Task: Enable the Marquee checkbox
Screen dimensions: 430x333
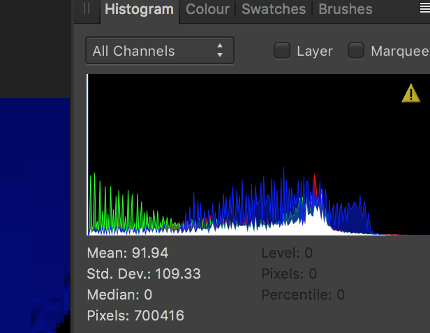Action: click(356, 51)
